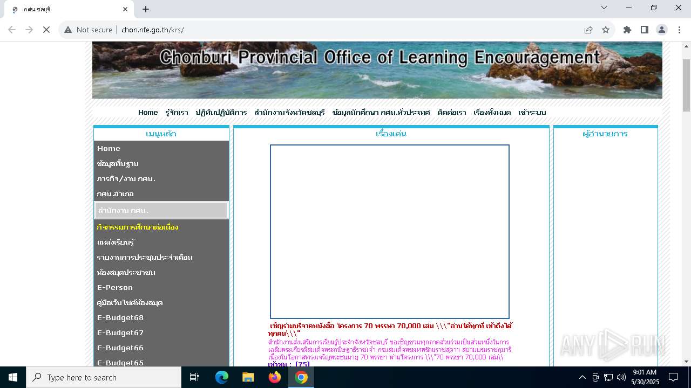Open ข้อมูลพื้นฐาน in the sidebar menu

click(161, 163)
